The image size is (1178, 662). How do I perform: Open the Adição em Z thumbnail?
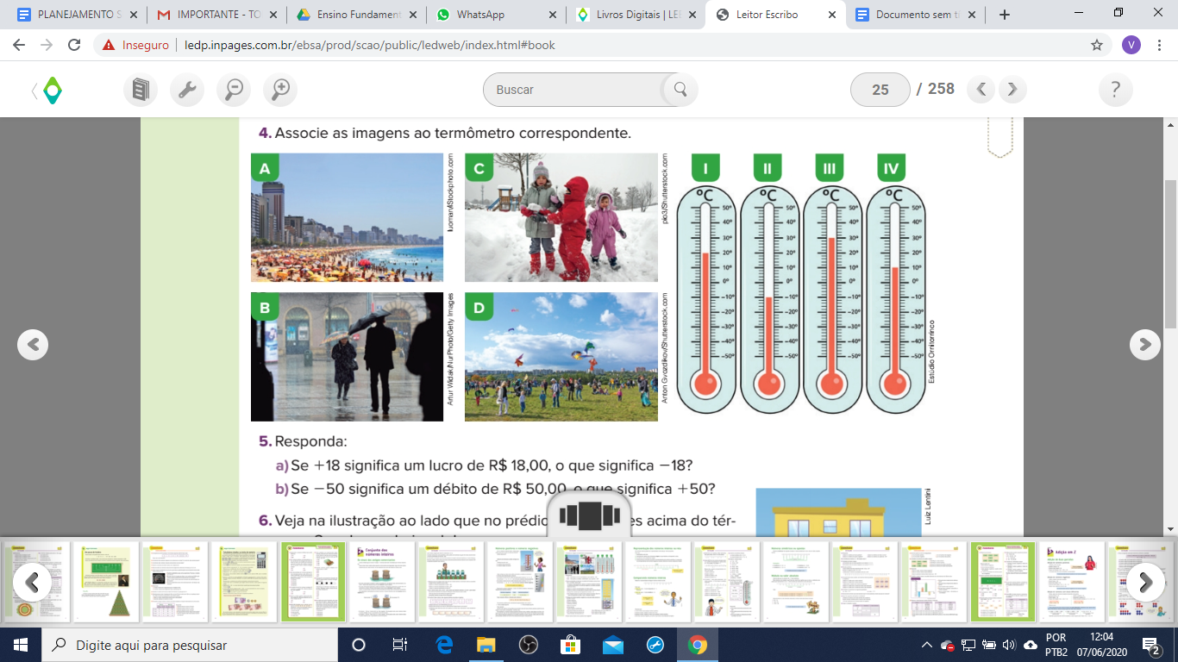click(1072, 583)
